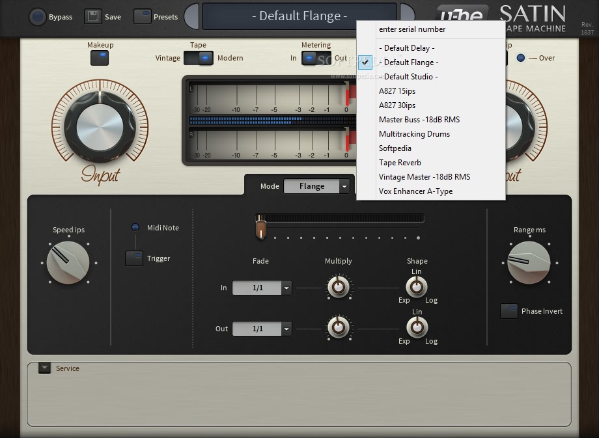The image size is (599, 438).
Task: Select 'enter serial number' menu entry
Action: point(431,29)
